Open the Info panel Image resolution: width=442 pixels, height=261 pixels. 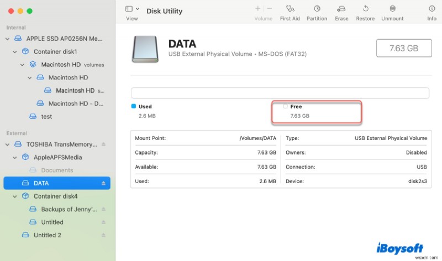[432, 13]
